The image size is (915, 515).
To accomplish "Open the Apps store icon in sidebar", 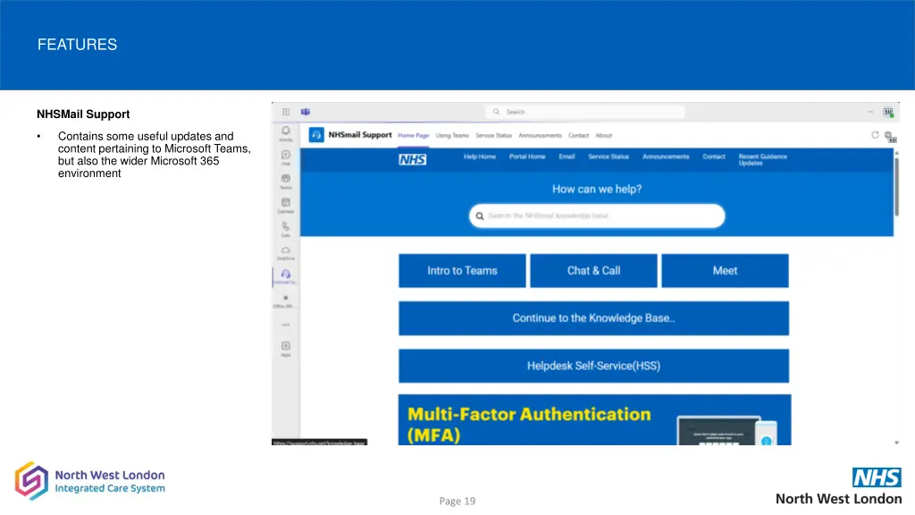I will click(x=286, y=350).
